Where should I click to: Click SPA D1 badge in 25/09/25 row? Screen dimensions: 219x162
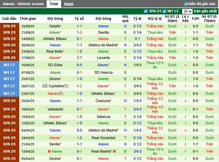pos(9,26)
